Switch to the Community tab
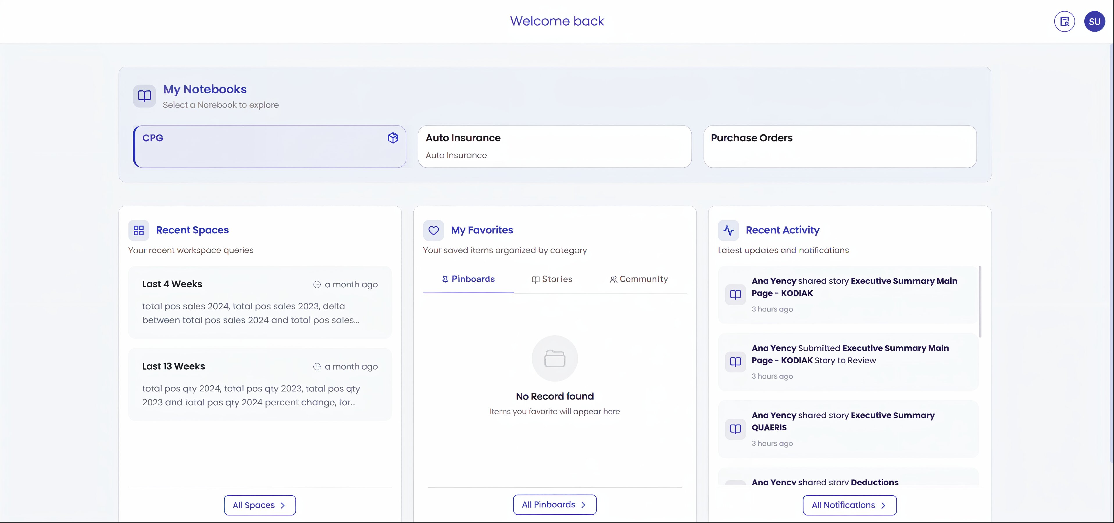 pyautogui.click(x=639, y=279)
